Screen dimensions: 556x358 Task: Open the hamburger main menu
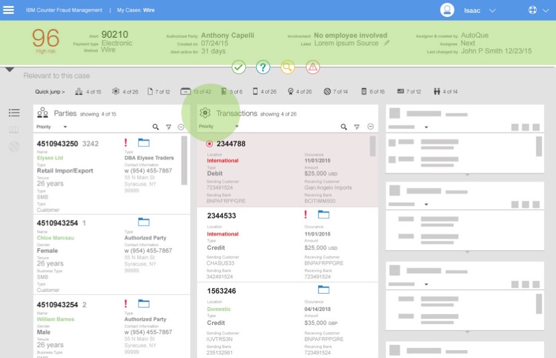[x=8, y=10]
